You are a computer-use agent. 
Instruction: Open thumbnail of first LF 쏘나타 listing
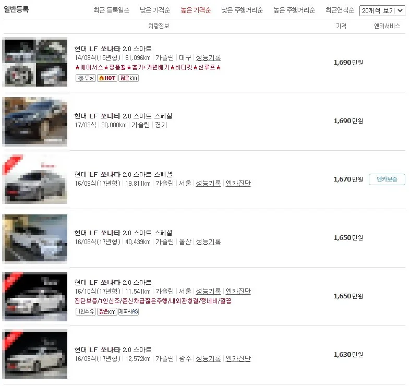(35, 62)
